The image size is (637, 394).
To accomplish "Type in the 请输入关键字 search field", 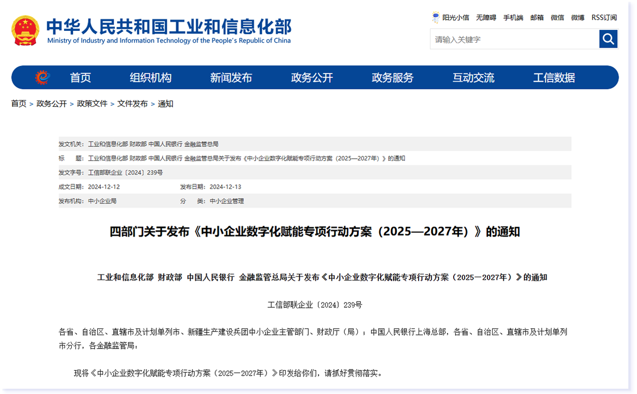I will click(514, 39).
